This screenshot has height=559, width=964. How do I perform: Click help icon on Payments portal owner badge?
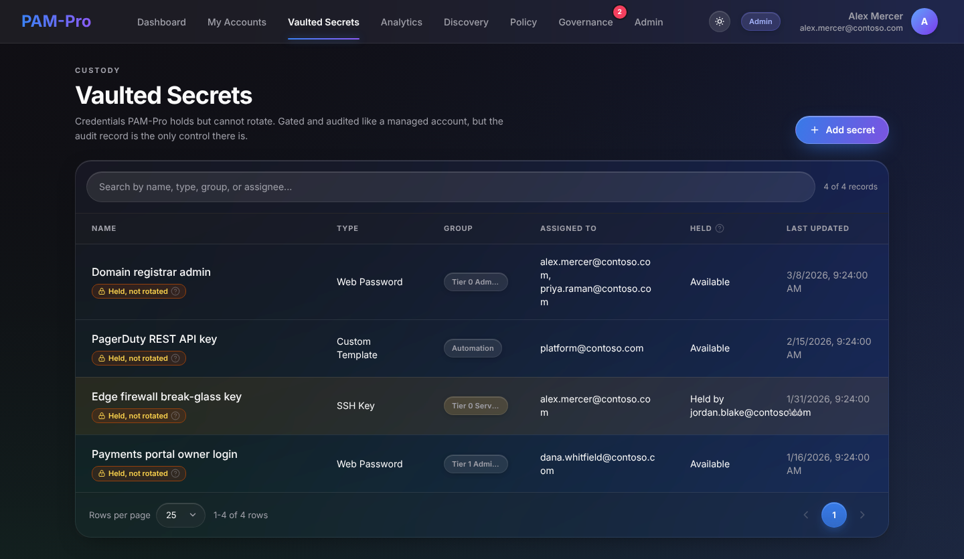[x=175, y=473]
